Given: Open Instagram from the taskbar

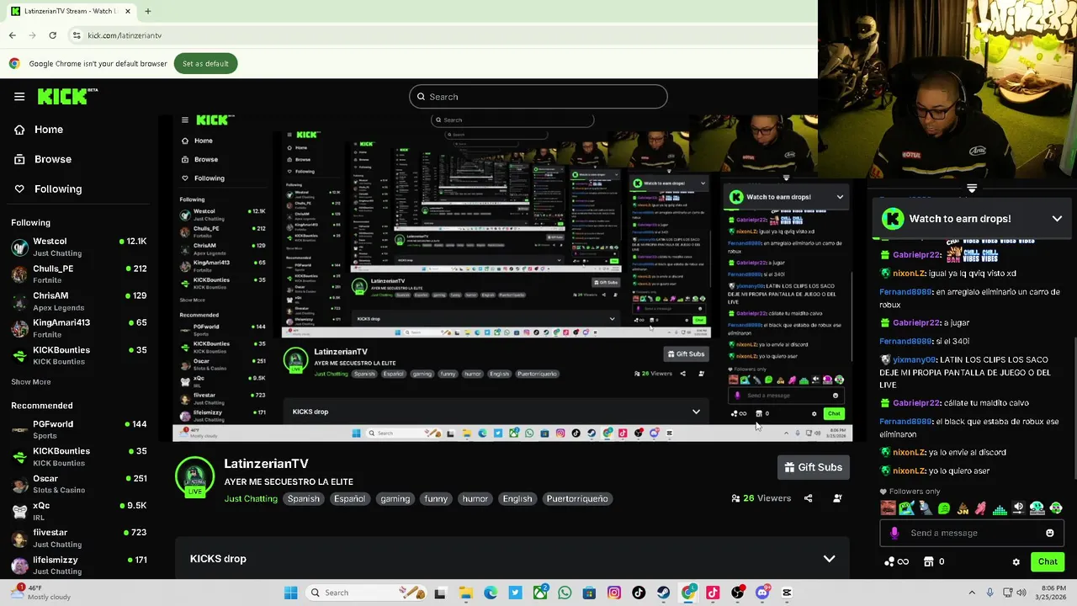Looking at the screenshot, I should tap(614, 593).
